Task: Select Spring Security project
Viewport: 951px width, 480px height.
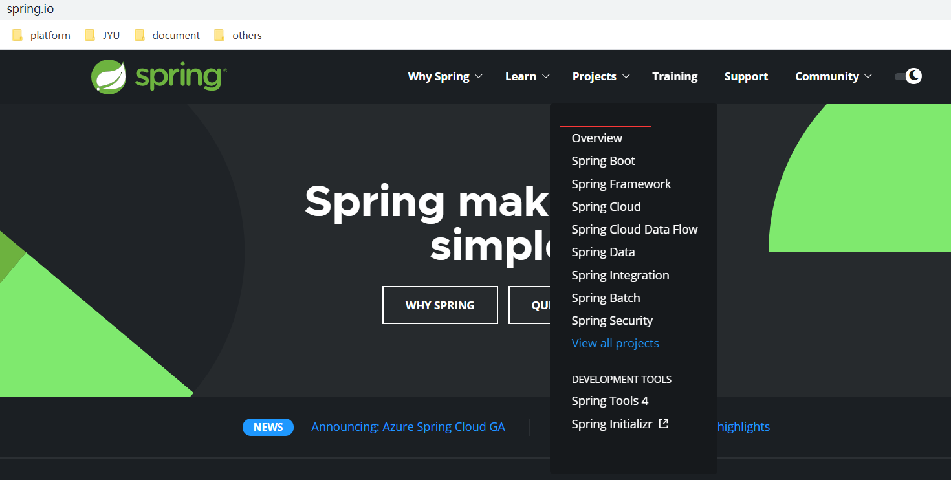Action: pos(612,321)
